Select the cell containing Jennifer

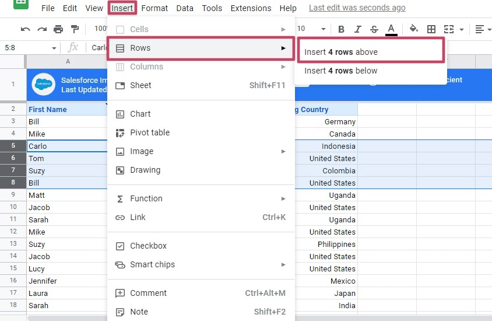click(67, 281)
